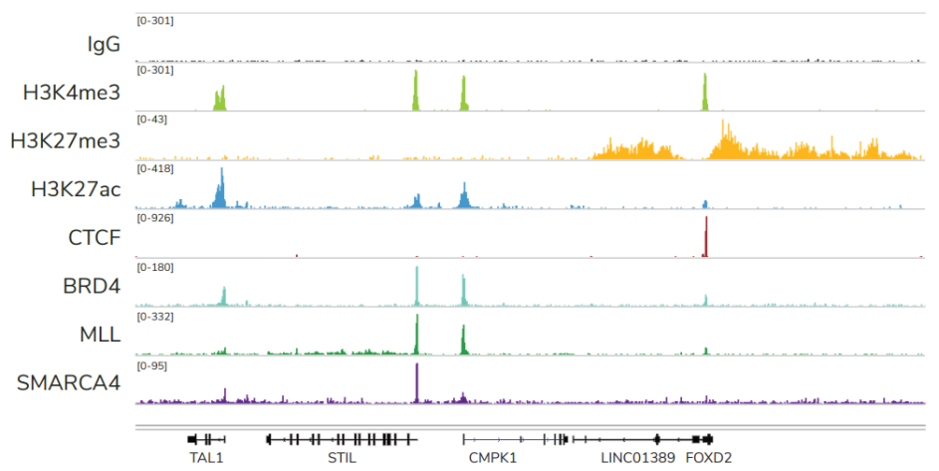Click the TAL1 gene name
Screen dimensions: 939x471
click(x=206, y=458)
